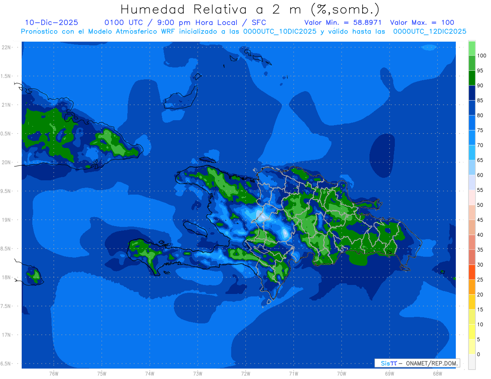Image resolution: width=491 pixels, height=379 pixels.
Task: Click the '50' legend scale label
Action: click(480, 205)
